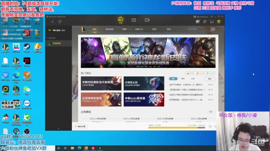Open the QQ penguin desktop shortcut

click(x=6, y=118)
